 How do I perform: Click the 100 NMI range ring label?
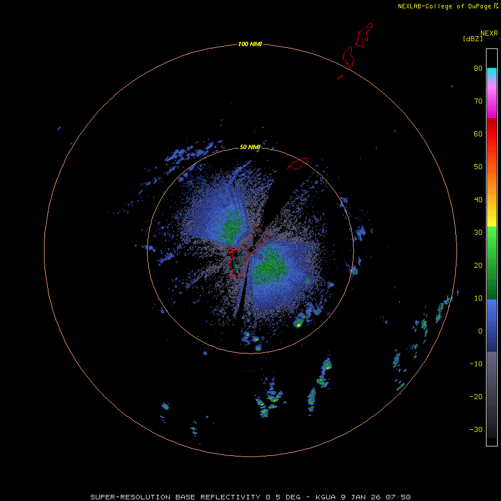tap(250, 44)
